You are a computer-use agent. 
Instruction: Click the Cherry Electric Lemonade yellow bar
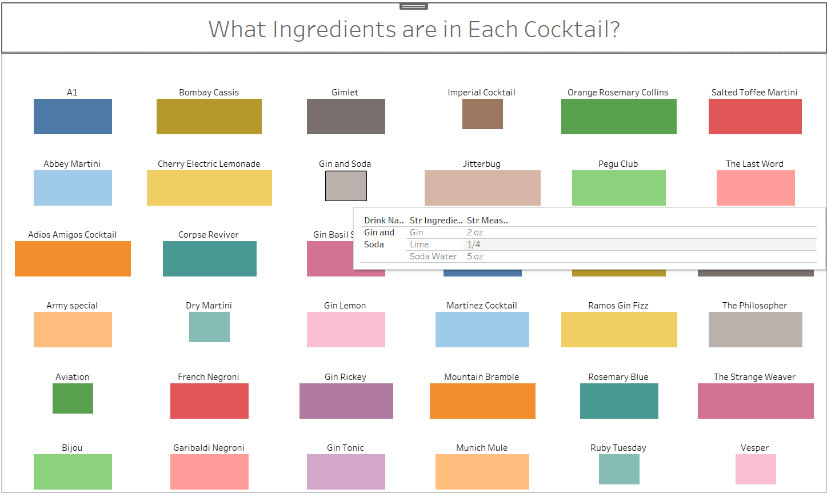[x=209, y=188]
